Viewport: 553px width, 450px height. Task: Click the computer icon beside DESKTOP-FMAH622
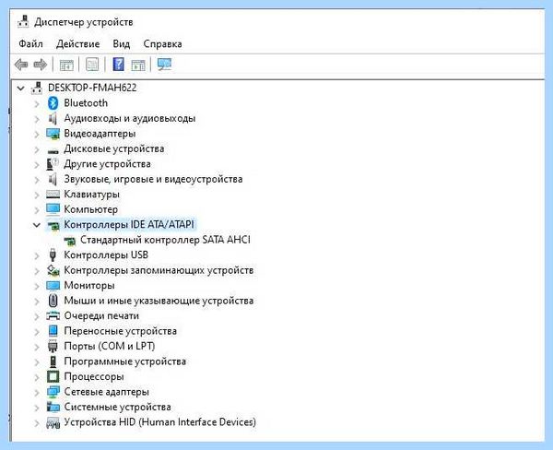point(37,88)
